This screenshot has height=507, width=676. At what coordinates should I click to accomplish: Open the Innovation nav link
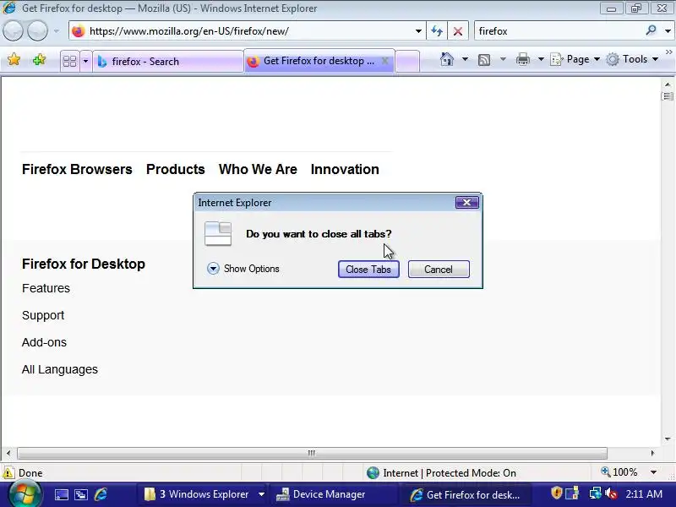click(345, 169)
